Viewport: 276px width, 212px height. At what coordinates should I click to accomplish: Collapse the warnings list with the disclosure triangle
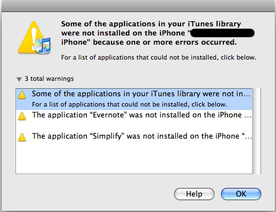click(19, 79)
